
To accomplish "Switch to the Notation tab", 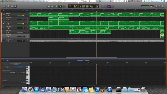I will click(87, 61).
